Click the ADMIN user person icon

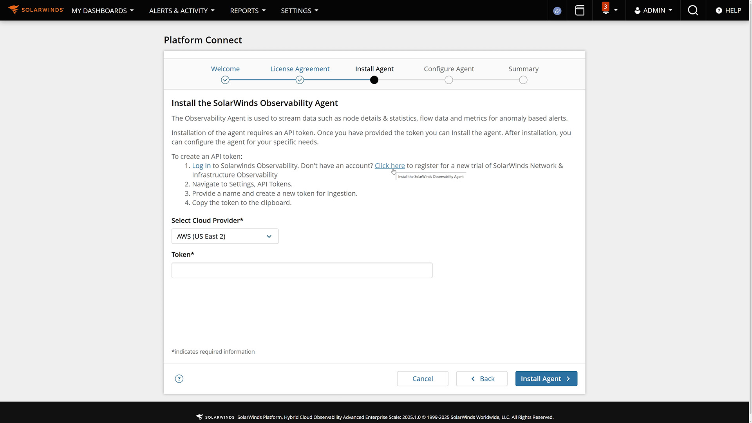[x=637, y=10]
